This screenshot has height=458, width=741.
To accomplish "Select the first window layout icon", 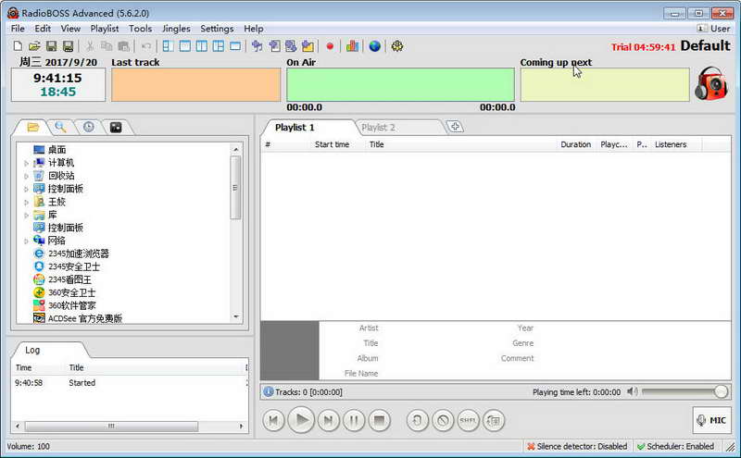I will pos(168,46).
